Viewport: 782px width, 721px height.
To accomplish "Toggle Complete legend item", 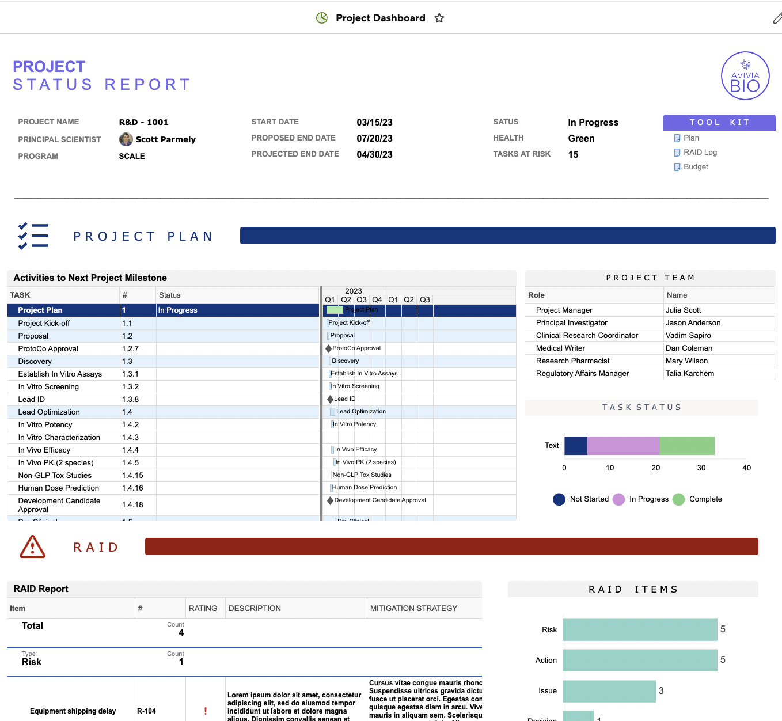I will click(x=698, y=499).
